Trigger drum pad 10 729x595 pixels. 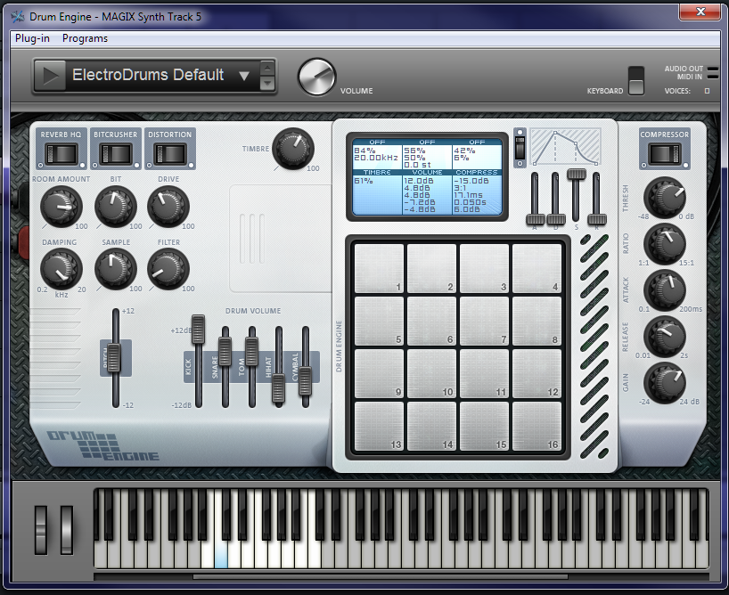click(431, 374)
